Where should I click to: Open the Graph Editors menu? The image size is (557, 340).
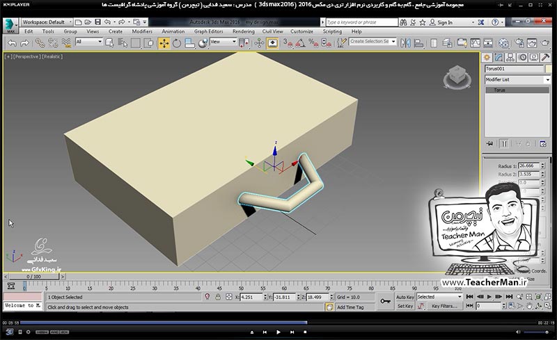coord(208,31)
